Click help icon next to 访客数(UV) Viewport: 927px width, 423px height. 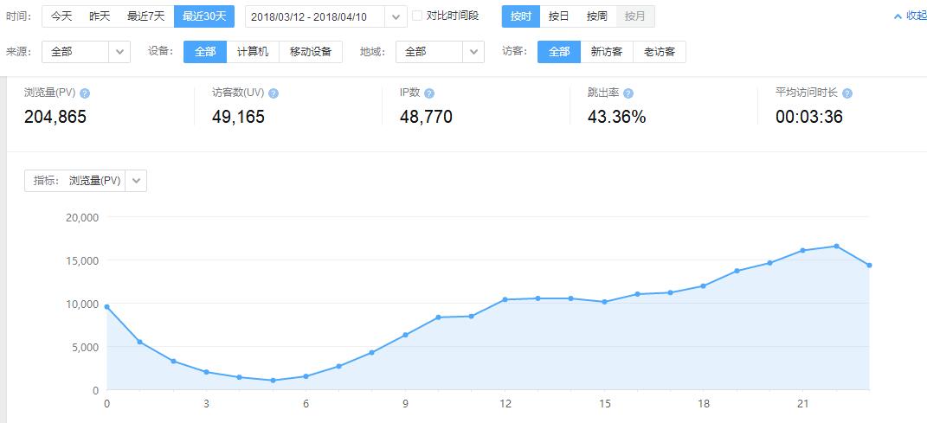(x=274, y=93)
